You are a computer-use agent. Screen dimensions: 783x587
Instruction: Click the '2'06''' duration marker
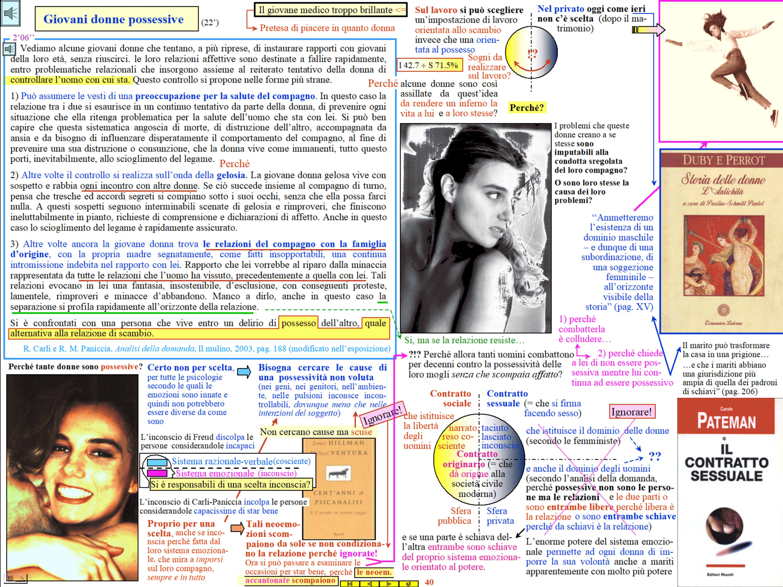[23, 38]
